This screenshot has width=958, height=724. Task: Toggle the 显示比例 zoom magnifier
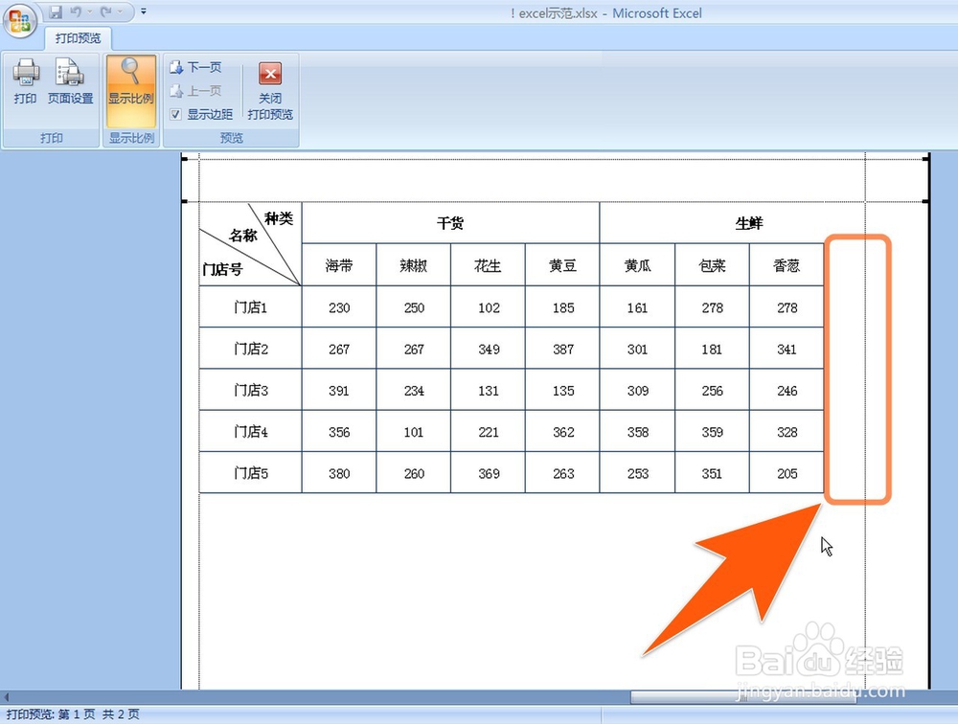(x=130, y=90)
